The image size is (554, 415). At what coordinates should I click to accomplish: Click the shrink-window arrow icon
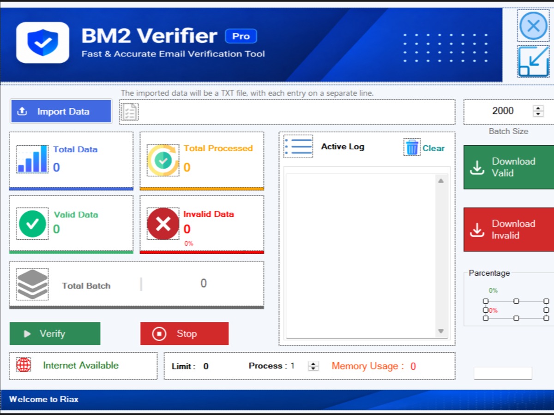533,61
